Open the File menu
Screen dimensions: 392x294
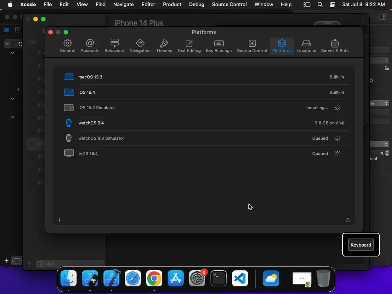click(x=47, y=5)
